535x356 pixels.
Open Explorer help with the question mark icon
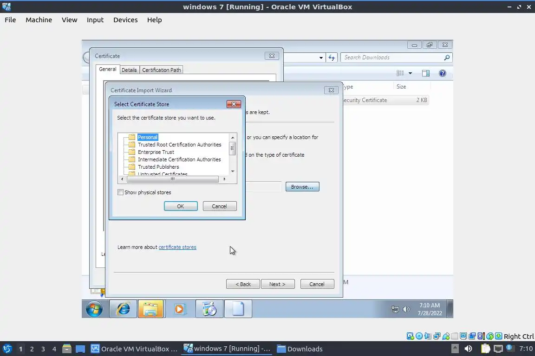[x=443, y=73]
